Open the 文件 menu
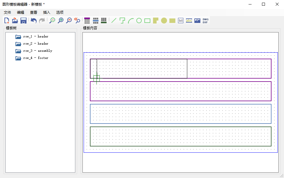The height and width of the screenshot is (178, 284). (7, 12)
